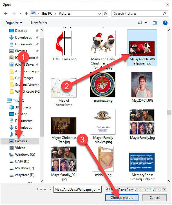Click the navigation pane scroll down arrow
172x205 pixels.
tap(42, 181)
